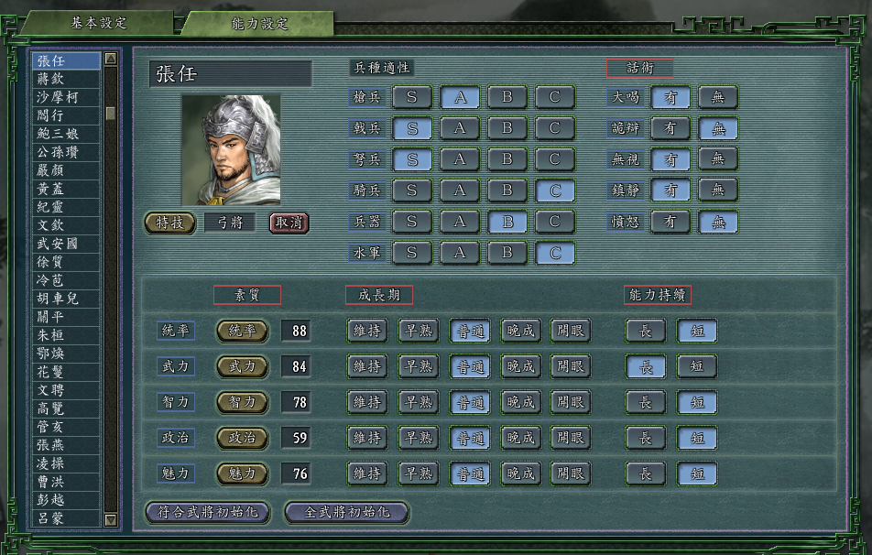The image size is (872, 555).
Task: Turn off 無視 with 無
Action: point(718,159)
